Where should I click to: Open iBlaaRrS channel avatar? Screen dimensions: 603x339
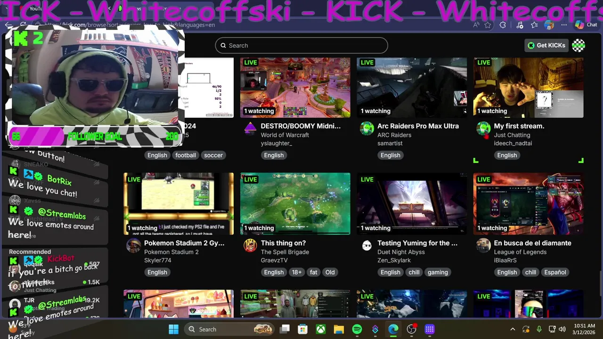[483, 245]
